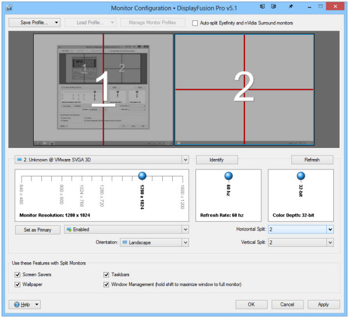Click the Apply button
Screen dimensions: 349x318
[323, 305]
